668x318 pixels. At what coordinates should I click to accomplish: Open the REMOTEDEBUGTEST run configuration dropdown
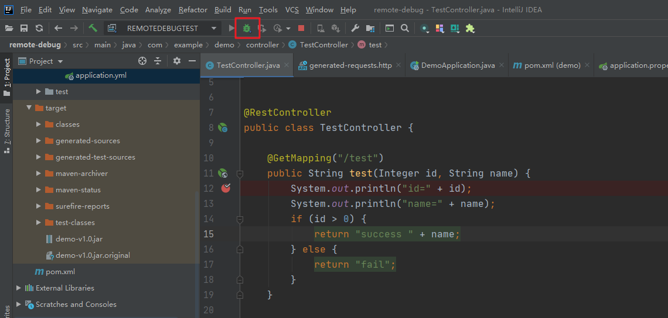162,29
